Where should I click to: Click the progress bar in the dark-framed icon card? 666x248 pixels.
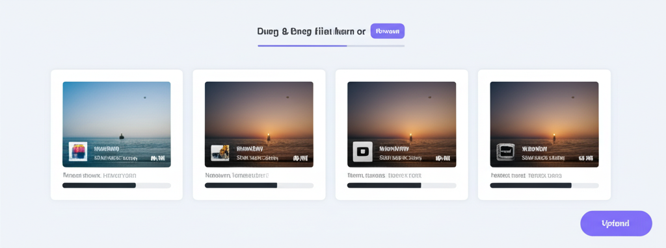(x=544, y=185)
